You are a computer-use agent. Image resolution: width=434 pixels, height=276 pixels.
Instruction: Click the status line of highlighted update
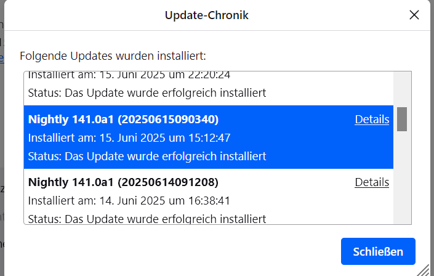click(147, 156)
